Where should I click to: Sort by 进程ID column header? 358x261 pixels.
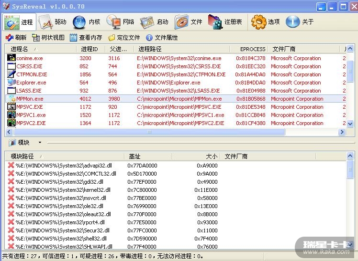[89, 49]
